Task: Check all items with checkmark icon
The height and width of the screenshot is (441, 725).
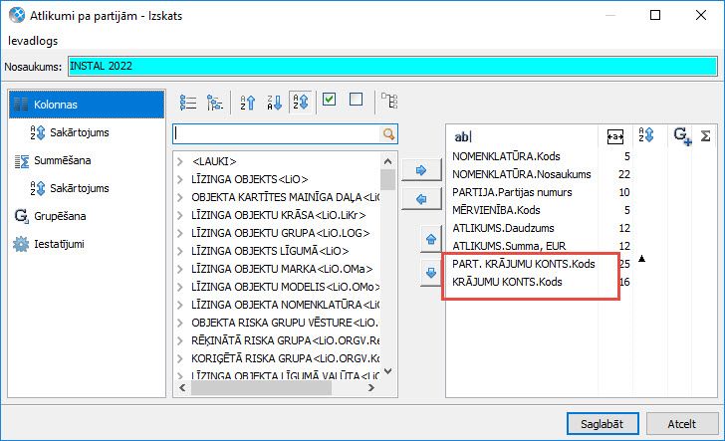Action: [x=330, y=100]
